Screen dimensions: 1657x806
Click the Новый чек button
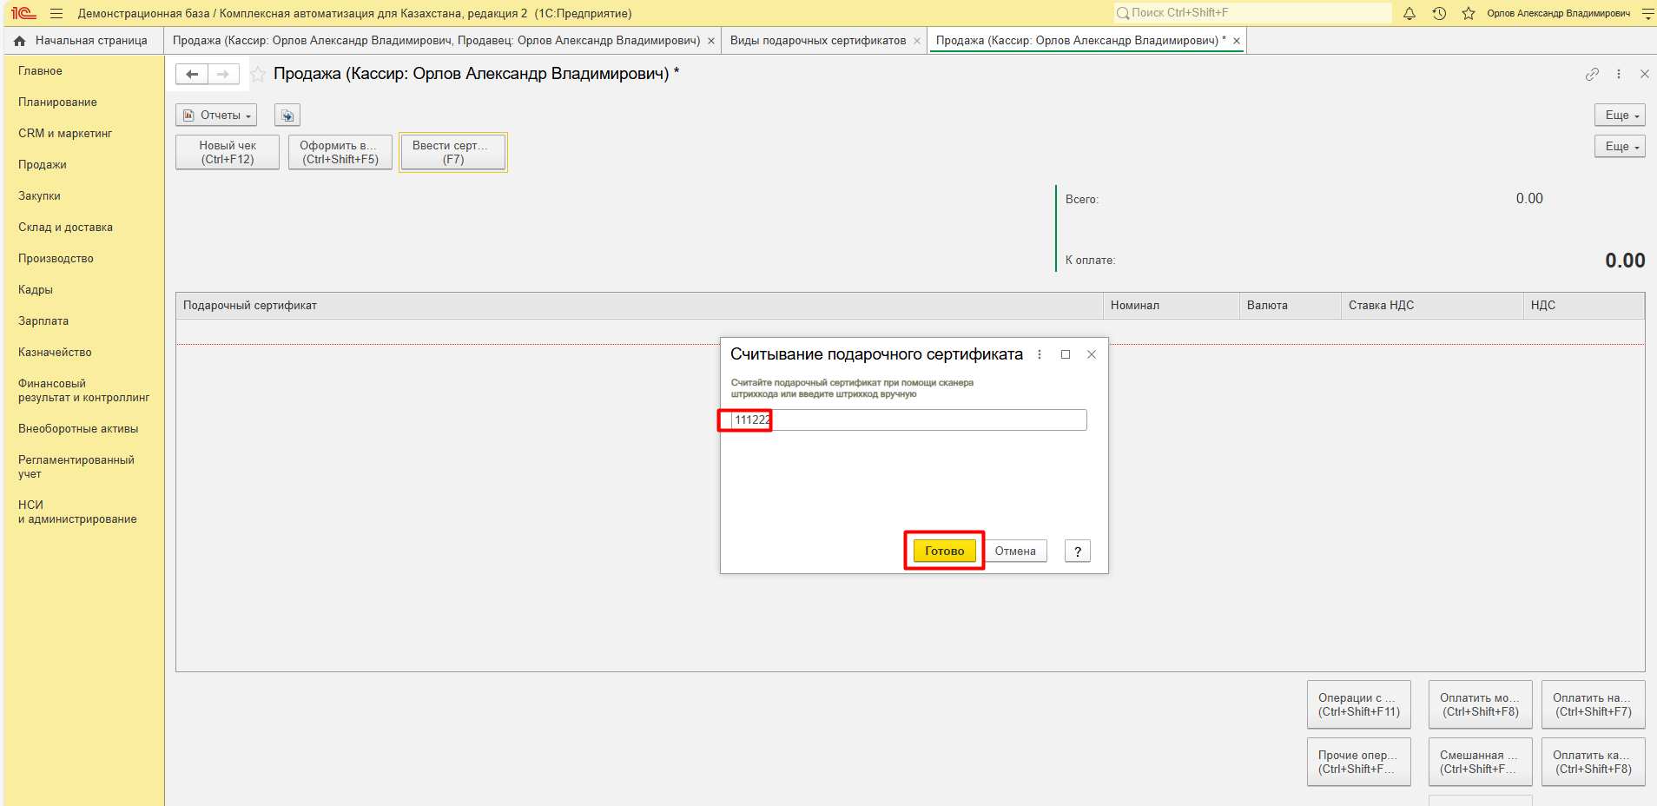tap(228, 152)
